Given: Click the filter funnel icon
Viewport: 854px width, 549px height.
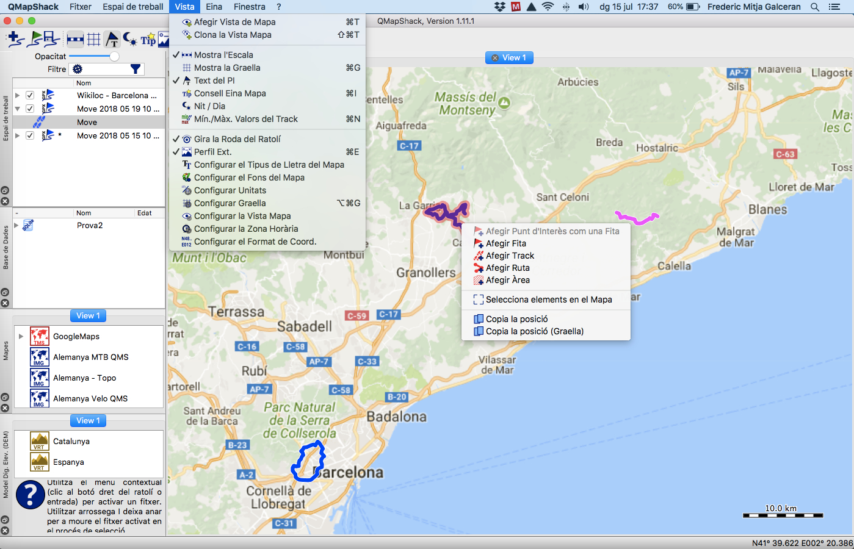Looking at the screenshot, I should (136, 70).
